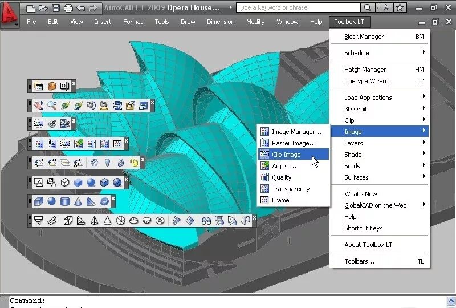Select Gouraud shaded sphere icon in shade toolbar
Screen dimensions: 456x308
tap(91, 183)
